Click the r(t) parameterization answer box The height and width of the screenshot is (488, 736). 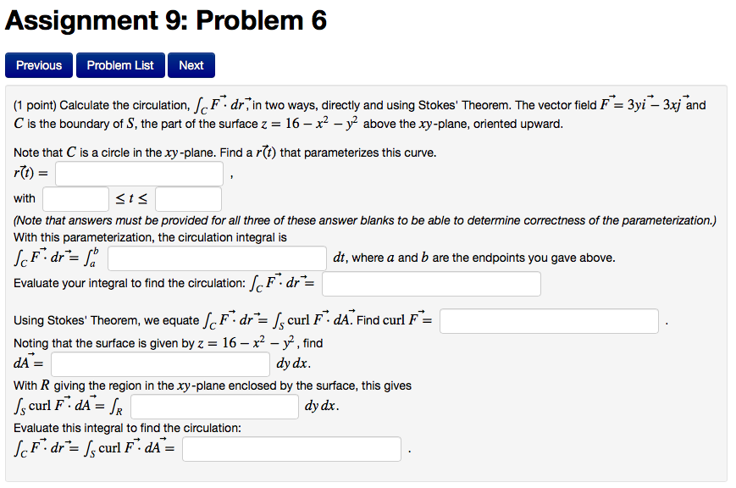138,173
